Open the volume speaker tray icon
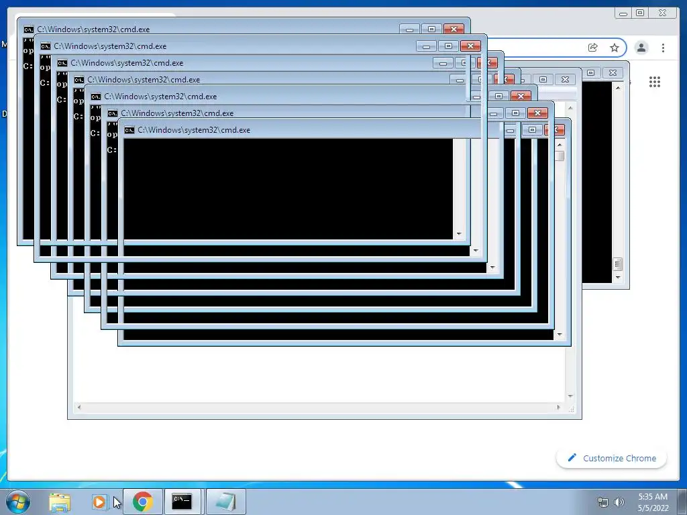687x515 pixels. (x=619, y=502)
